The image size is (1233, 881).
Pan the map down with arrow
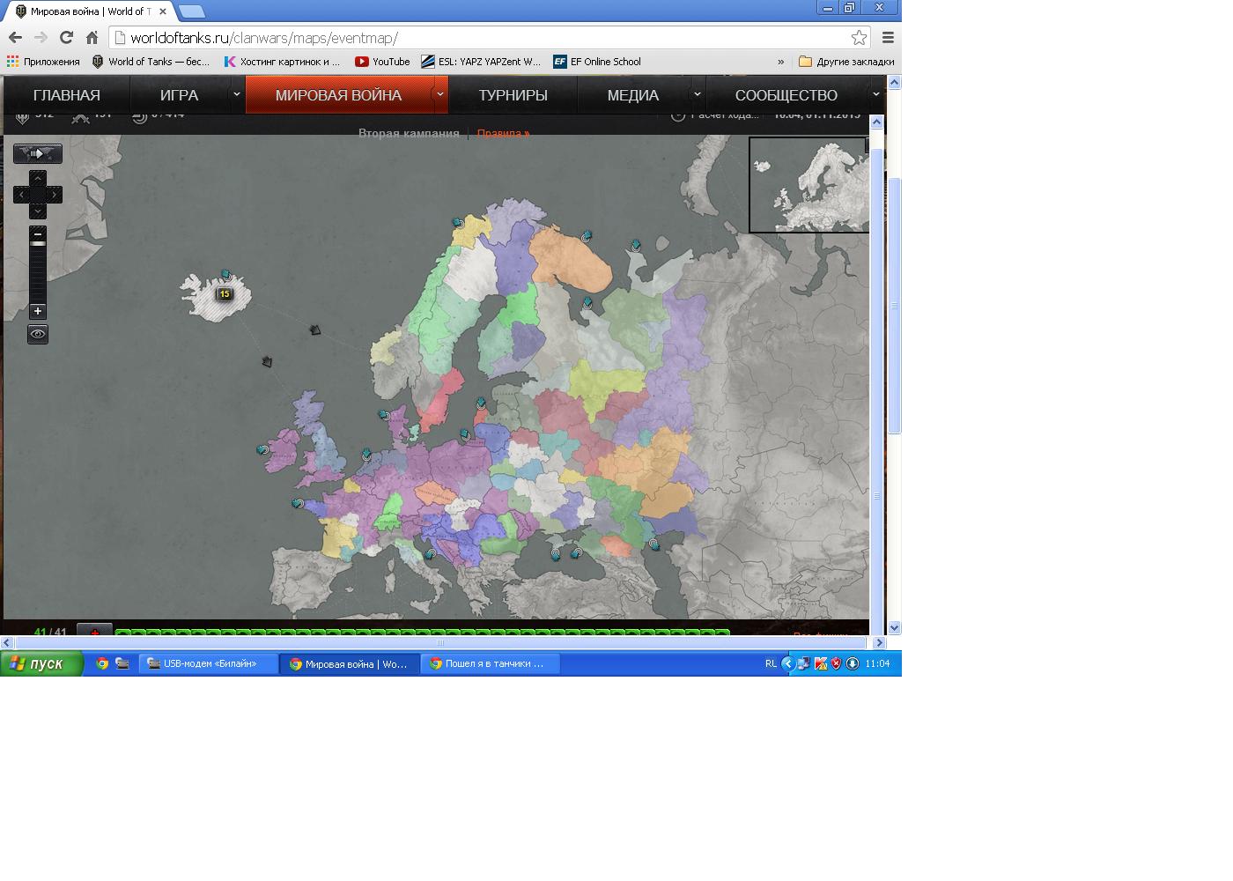pyautogui.click(x=38, y=211)
